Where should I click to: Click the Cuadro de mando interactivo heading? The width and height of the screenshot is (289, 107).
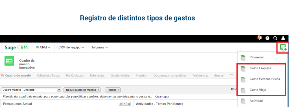[27, 64]
